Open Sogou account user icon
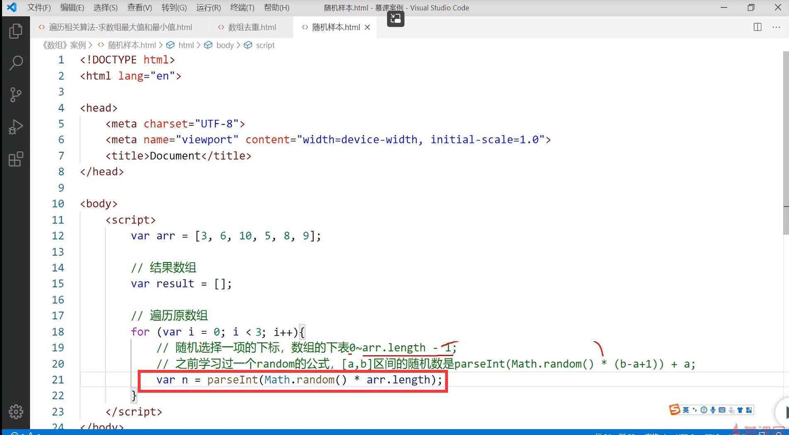Image resolution: width=789 pixels, height=435 pixels. (x=731, y=410)
